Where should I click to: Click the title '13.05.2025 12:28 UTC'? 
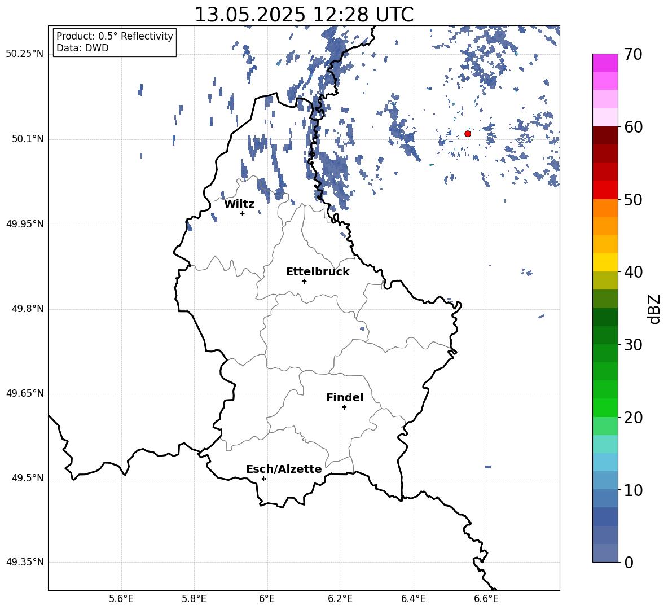[304, 15]
